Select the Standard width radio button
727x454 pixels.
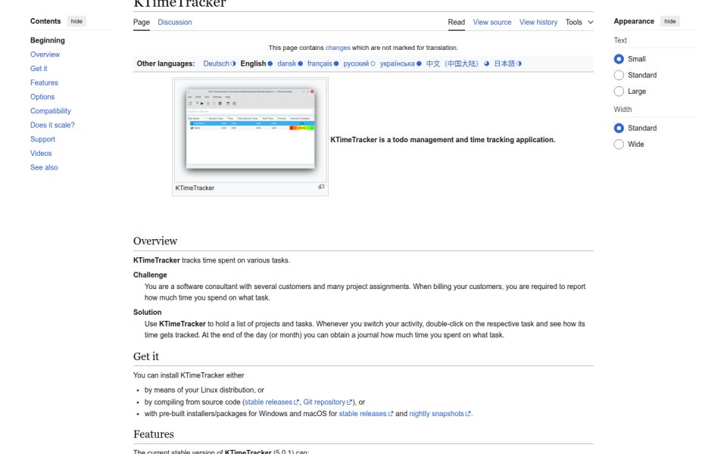click(619, 128)
